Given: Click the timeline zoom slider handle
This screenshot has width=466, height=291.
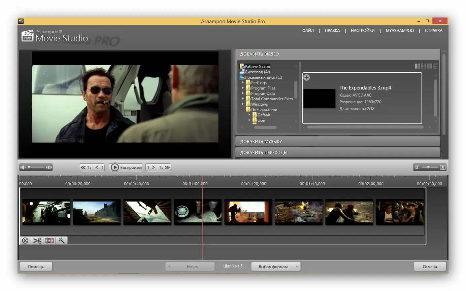Looking at the screenshot, I should coord(428,167).
